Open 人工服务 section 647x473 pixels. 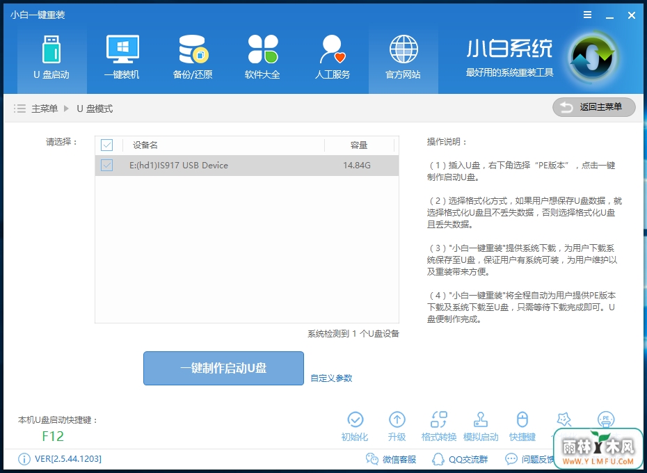click(333, 57)
